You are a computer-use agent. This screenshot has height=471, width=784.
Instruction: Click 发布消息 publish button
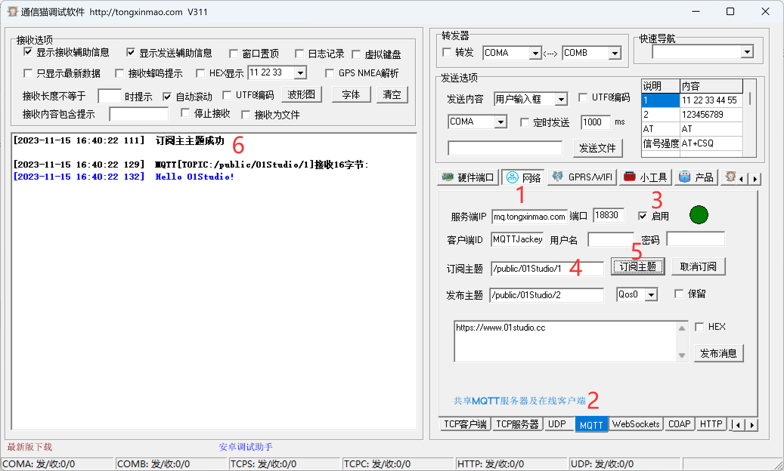click(x=719, y=353)
